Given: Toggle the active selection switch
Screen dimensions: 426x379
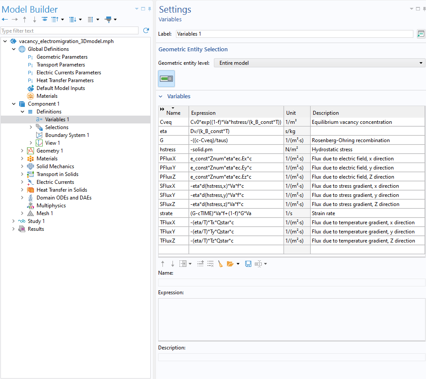Looking at the screenshot, I should (166, 79).
